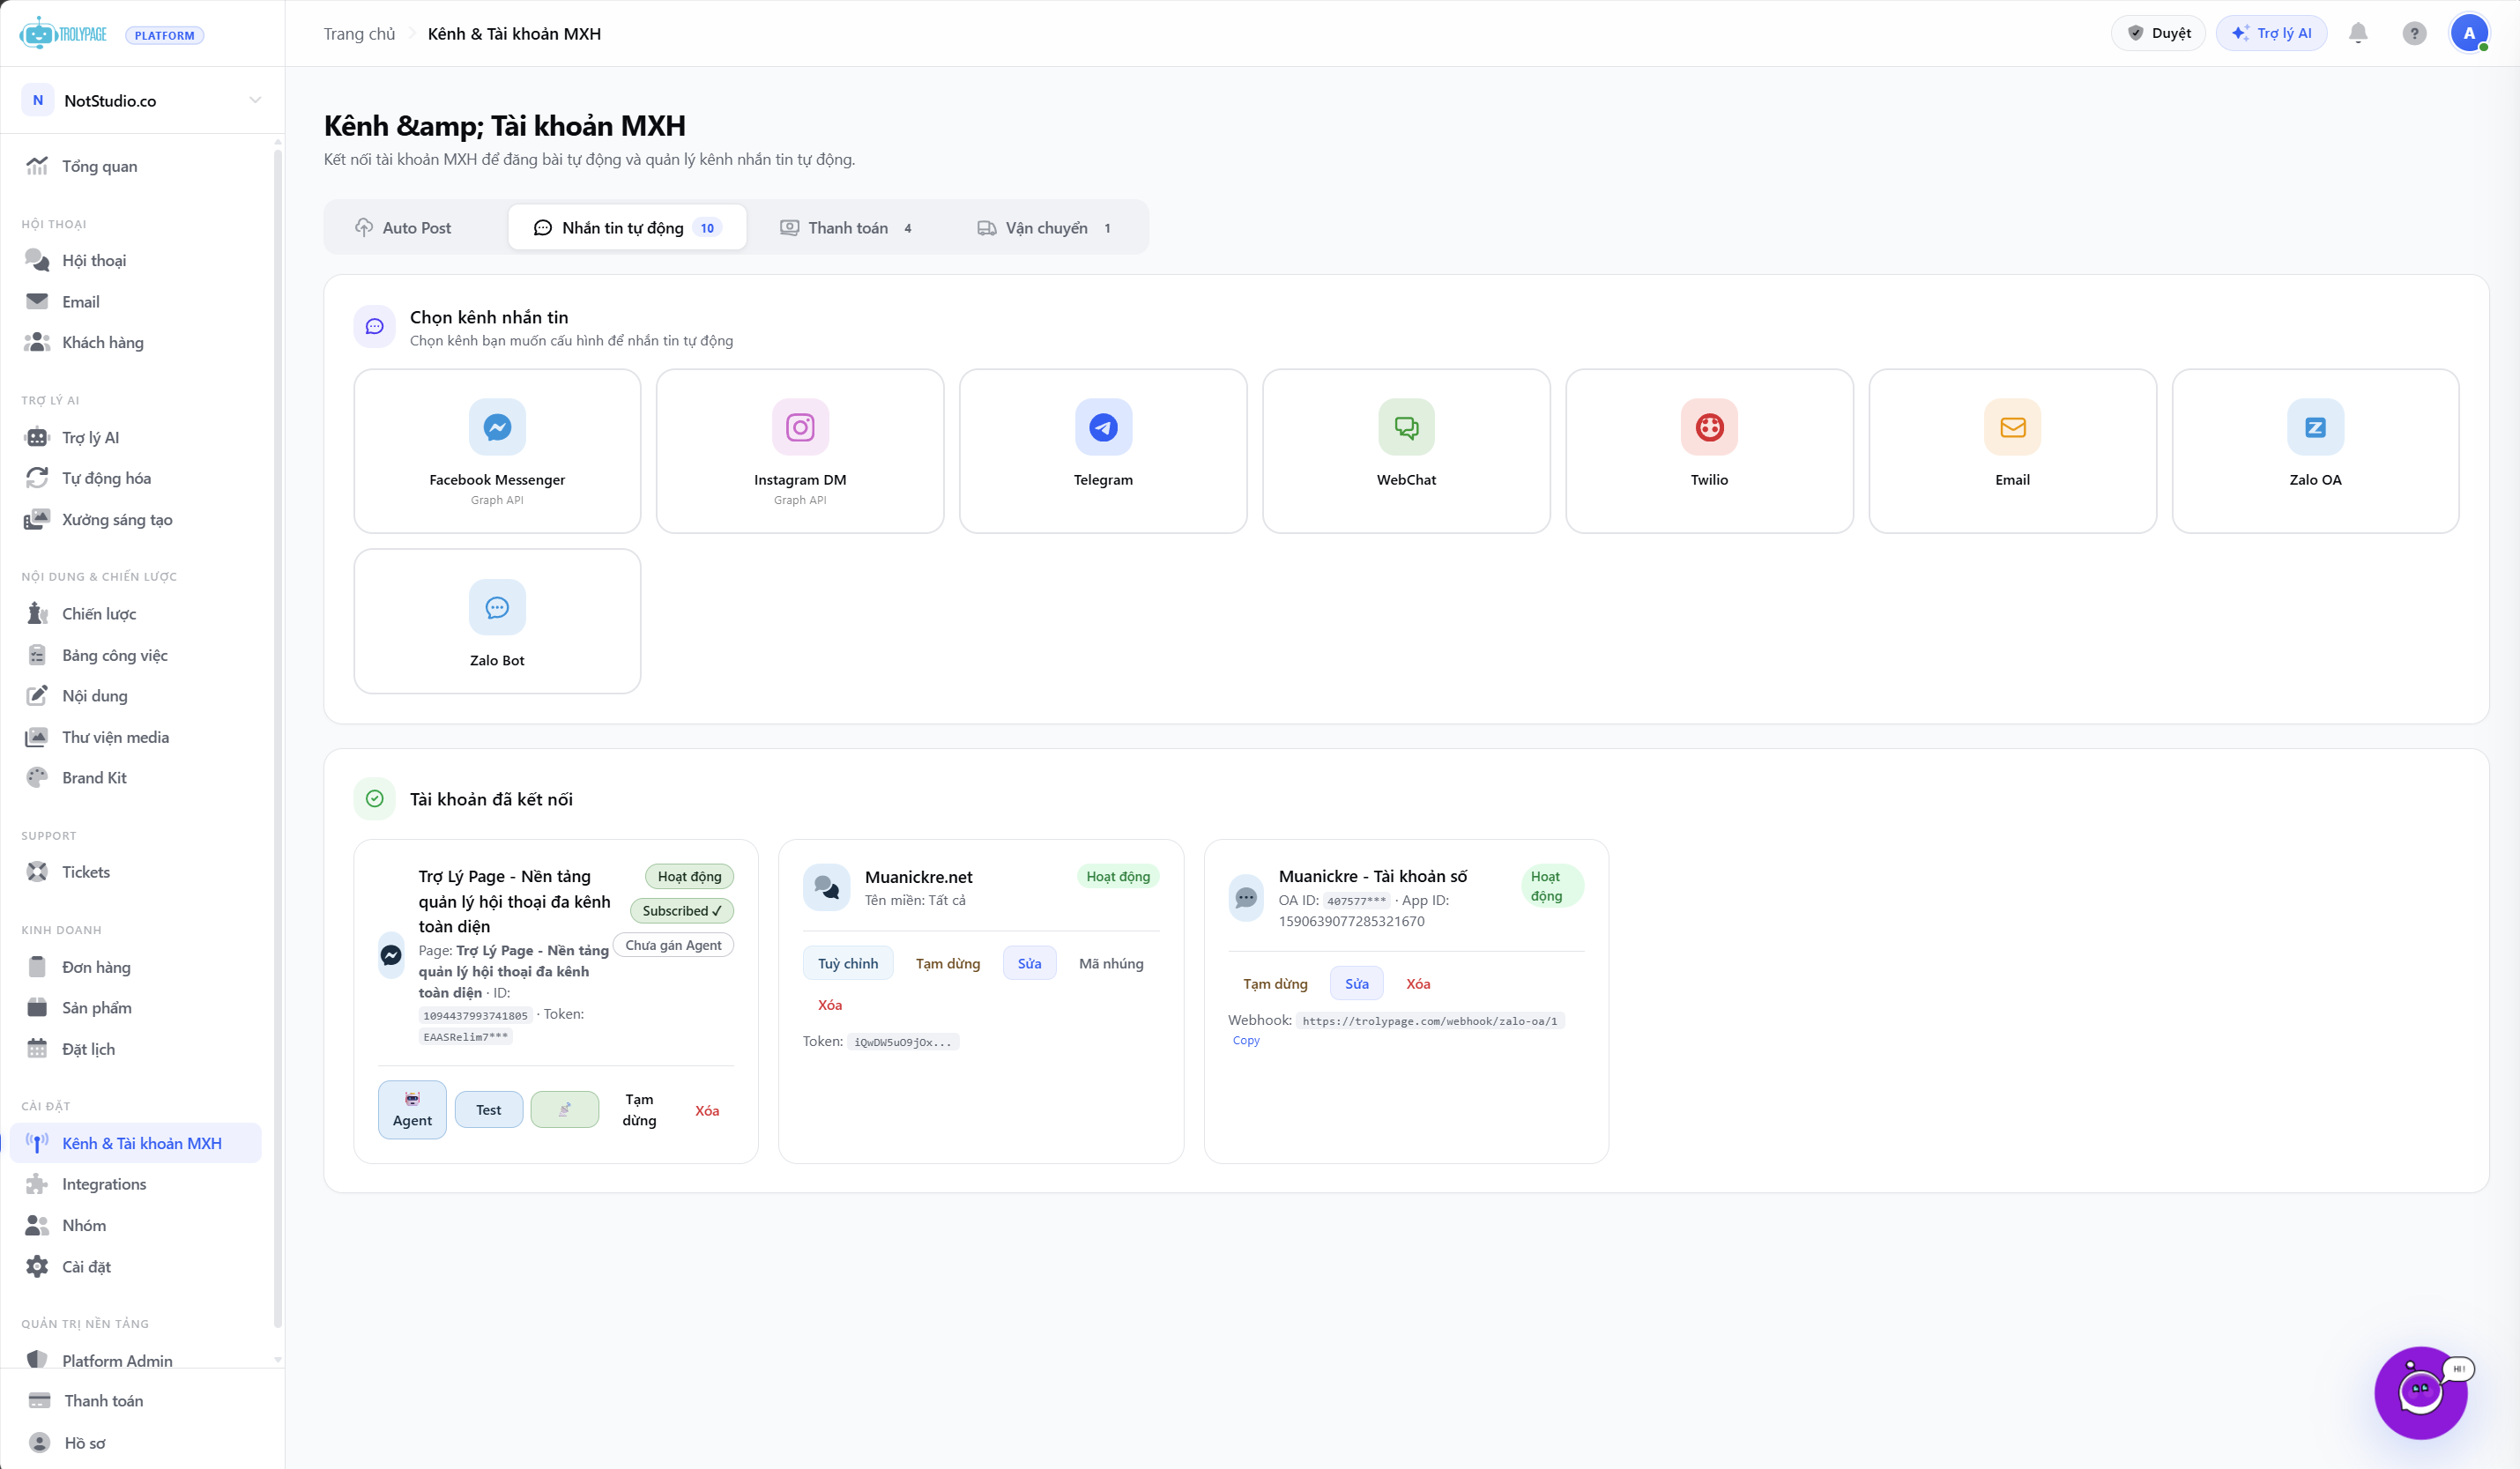Click the Agent button on Trợ Lý Page card
The height and width of the screenshot is (1469, 2520).
pos(412,1109)
